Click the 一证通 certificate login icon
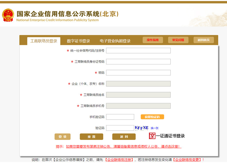This screenshot has height=163, width=227. coord(152,136)
